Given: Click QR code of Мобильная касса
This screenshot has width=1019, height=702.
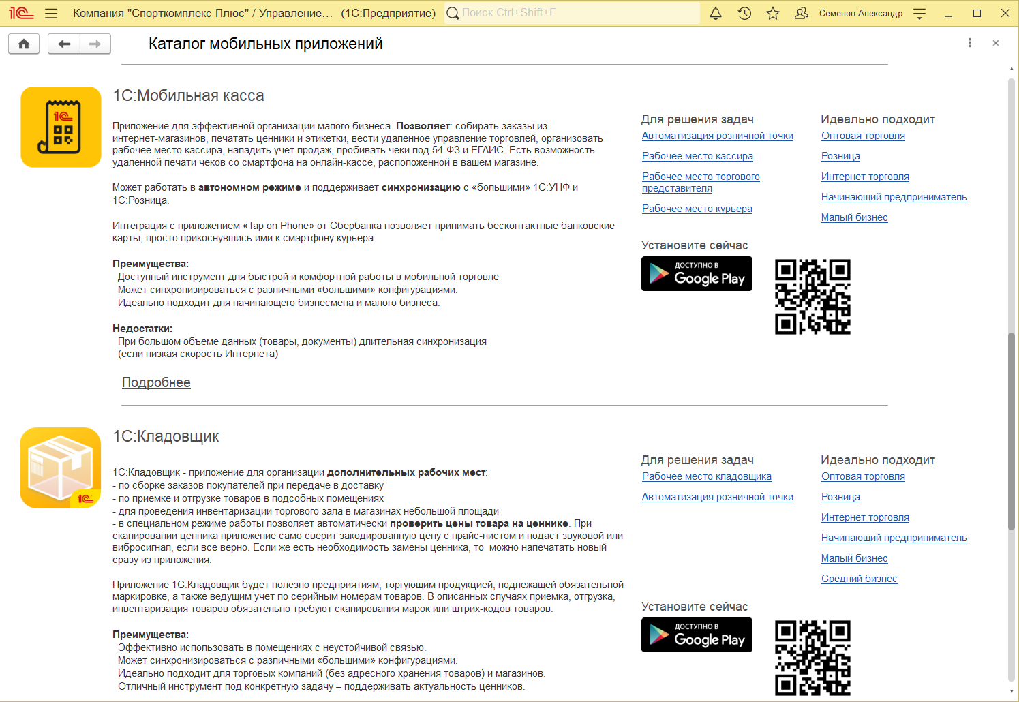Looking at the screenshot, I should [x=813, y=296].
